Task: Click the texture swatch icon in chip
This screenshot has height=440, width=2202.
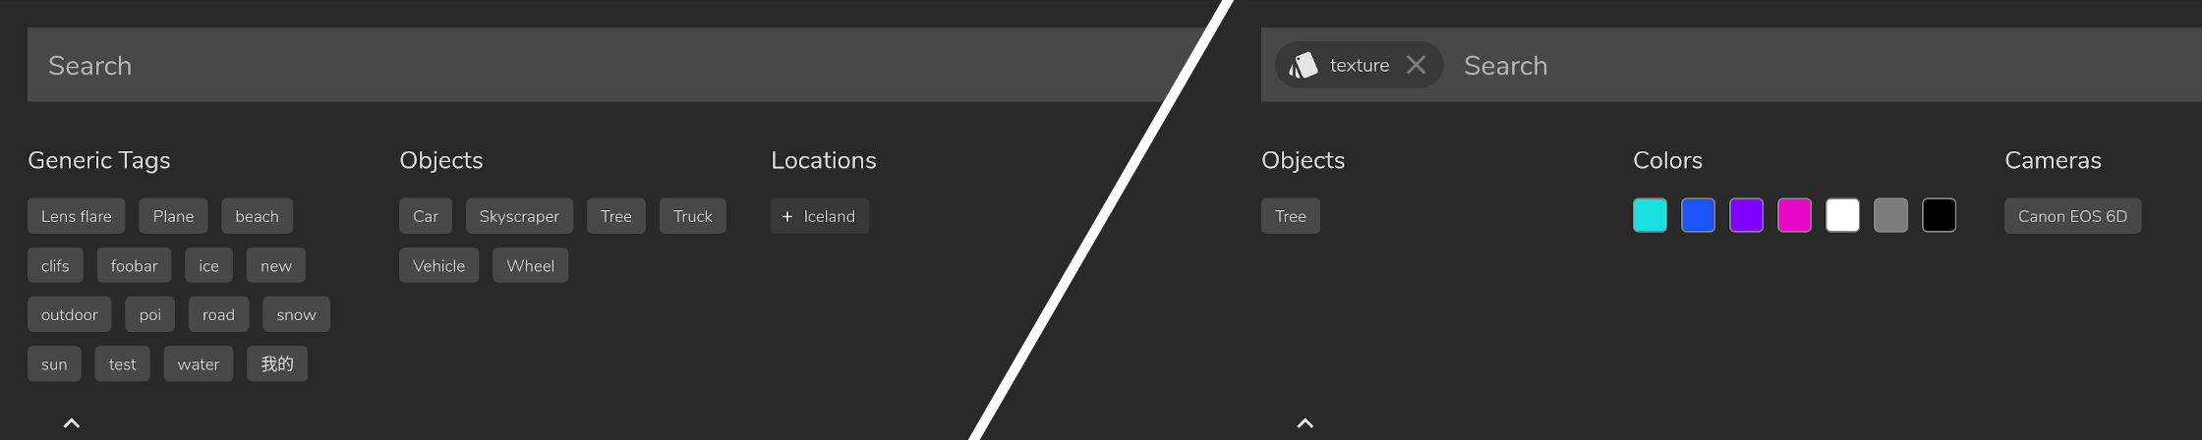Action: (x=1304, y=65)
